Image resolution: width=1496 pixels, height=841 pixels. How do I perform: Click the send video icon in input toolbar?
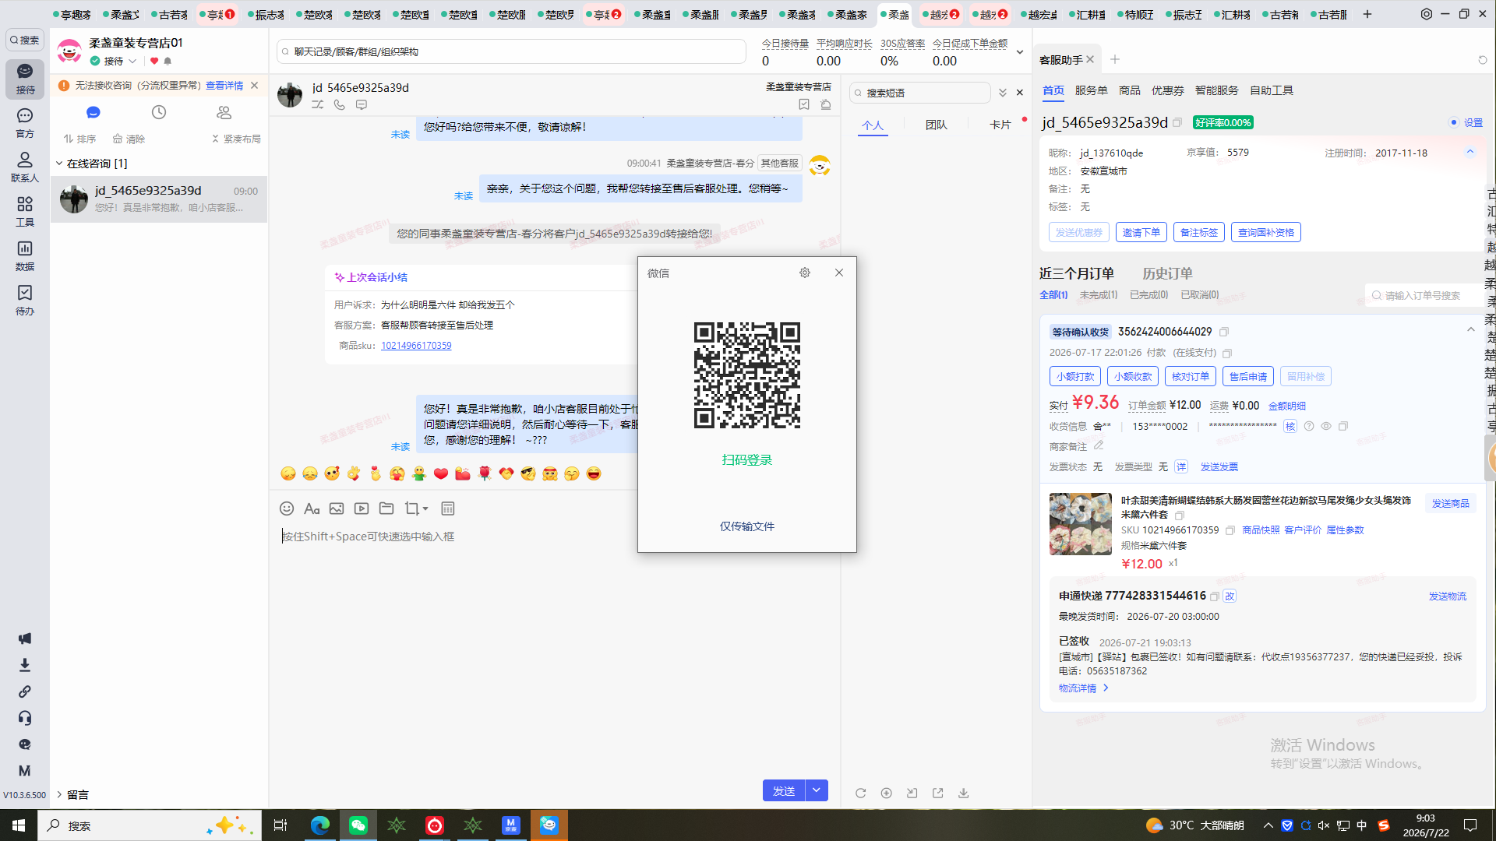pyautogui.click(x=362, y=508)
